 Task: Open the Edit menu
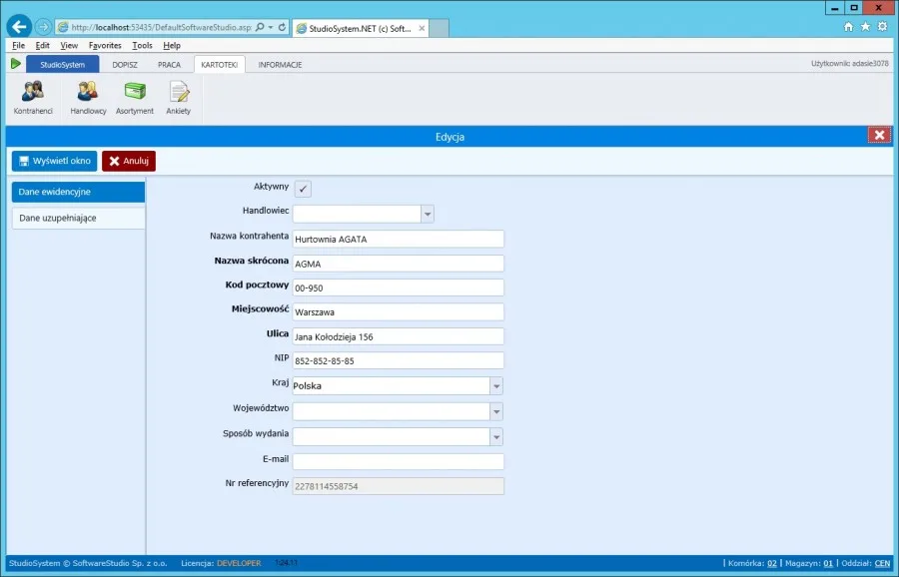click(x=42, y=45)
